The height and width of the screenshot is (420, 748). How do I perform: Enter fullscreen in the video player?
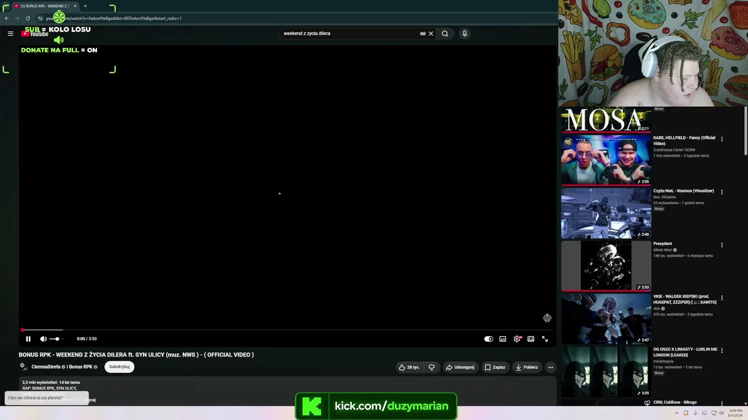point(545,339)
